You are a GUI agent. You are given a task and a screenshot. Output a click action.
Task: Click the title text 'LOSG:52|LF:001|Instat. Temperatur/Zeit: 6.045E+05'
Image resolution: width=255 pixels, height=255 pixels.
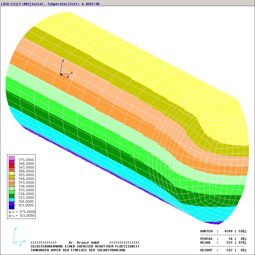pos(50,4)
